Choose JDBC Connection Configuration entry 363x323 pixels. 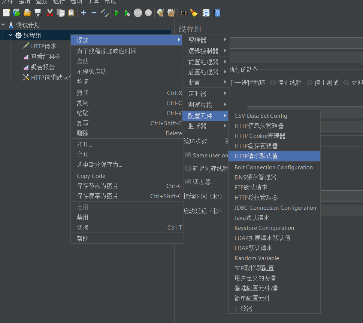point(274,208)
